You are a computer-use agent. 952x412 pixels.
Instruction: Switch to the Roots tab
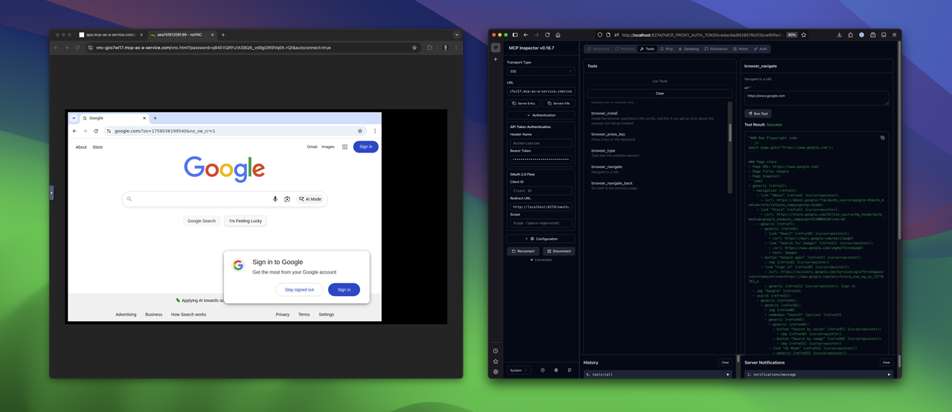tap(741, 49)
